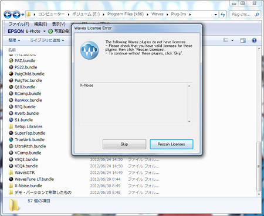Click the search magnifier icon
Viewport: 264px width, 216px height.
point(258,14)
